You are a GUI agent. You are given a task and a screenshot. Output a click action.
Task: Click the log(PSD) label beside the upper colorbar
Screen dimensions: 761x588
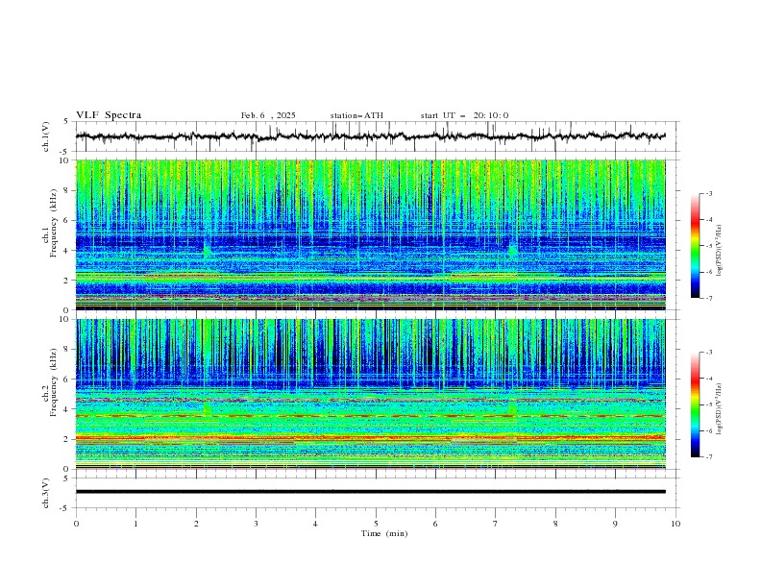pos(719,251)
